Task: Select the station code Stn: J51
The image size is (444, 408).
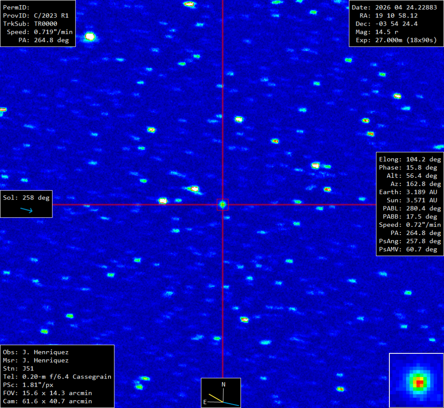Action: (x=21, y=369)
